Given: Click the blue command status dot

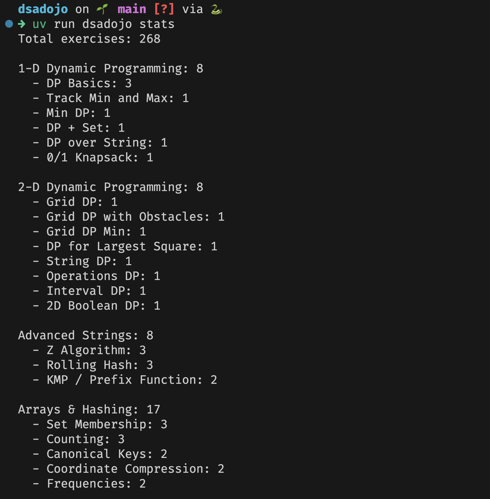Looking at the screenshot, I should pyautogui.click(x=9, y=24).
